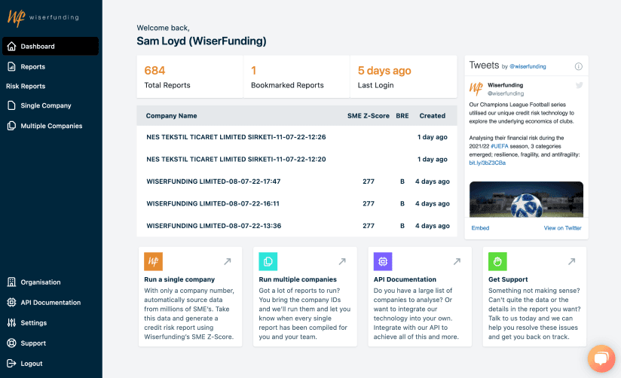Click teal Run multiple companies icon
This screenshot has width=621, height=378.
point(268,261)
